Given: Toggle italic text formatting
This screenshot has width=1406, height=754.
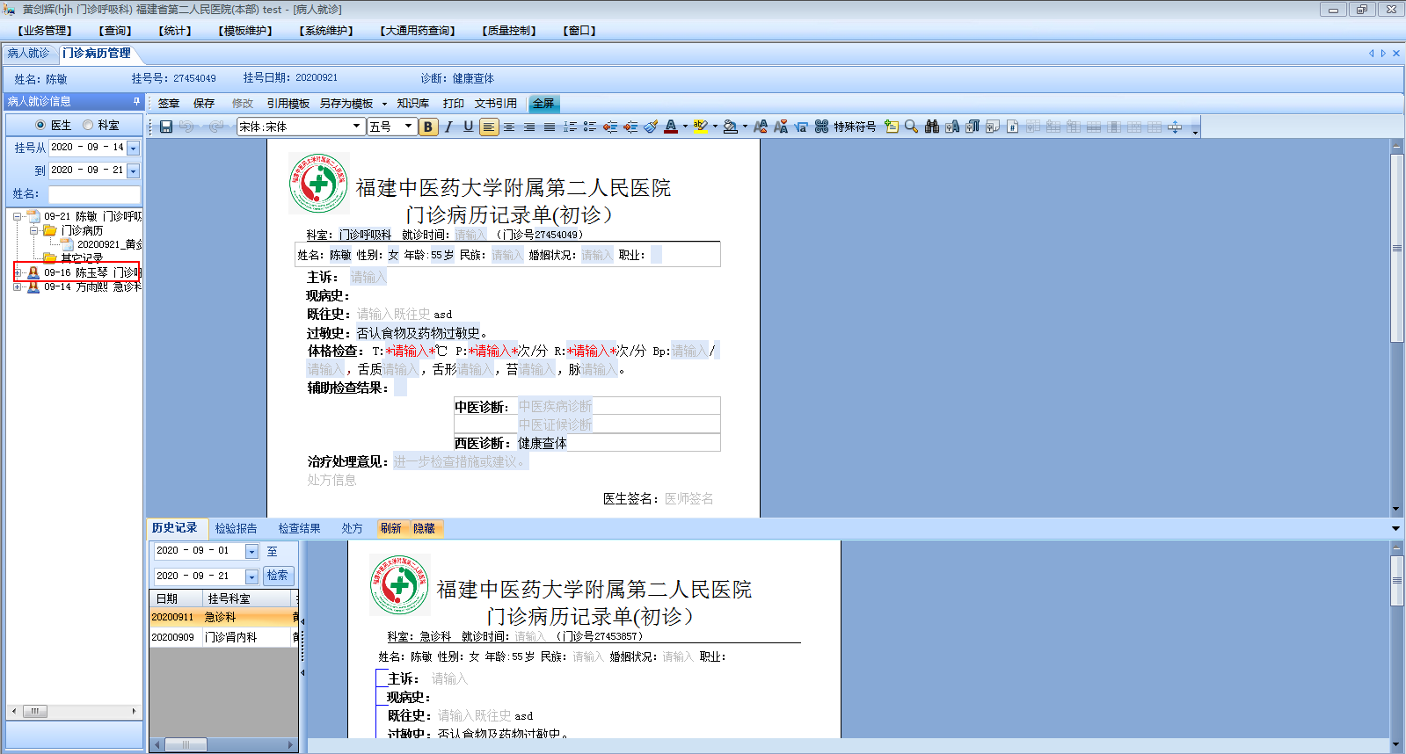Looking at the screenshot, I should pyautogui.click(x=448, y=127).
